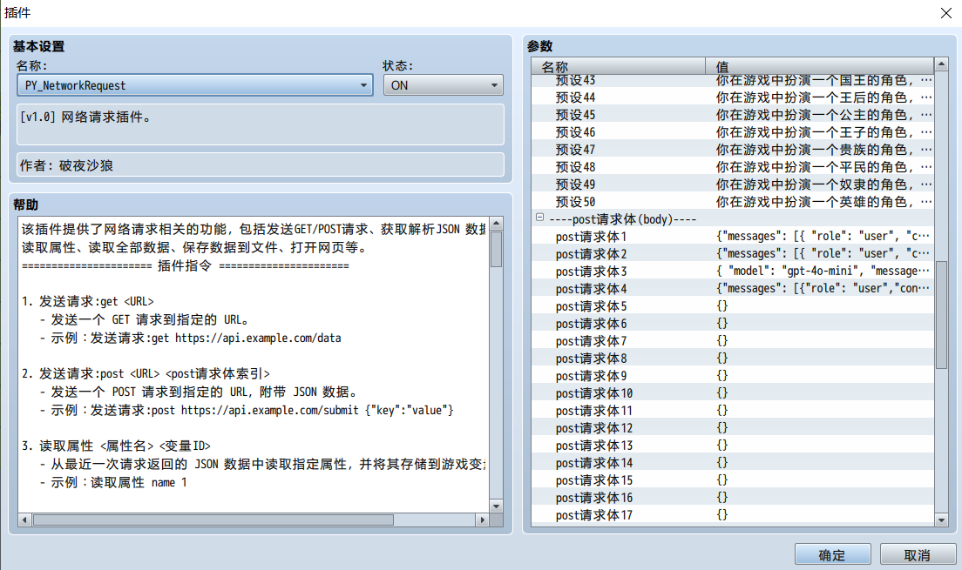Image resolution: width=962 pixels, height=570 pixels.
Task: Click the 值 column header
Action: click(820, 66)
